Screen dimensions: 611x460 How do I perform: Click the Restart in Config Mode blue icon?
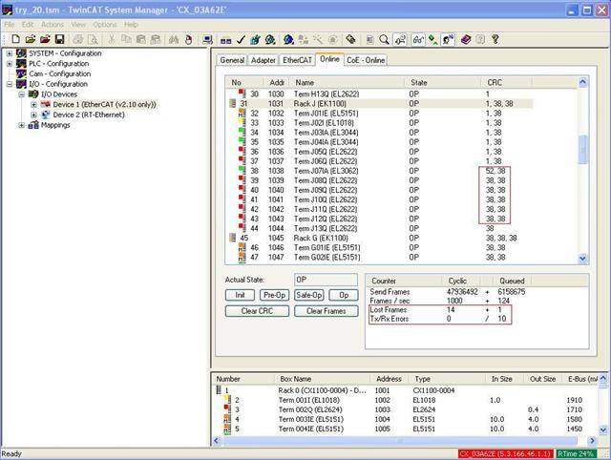click(x=288, y=39)
